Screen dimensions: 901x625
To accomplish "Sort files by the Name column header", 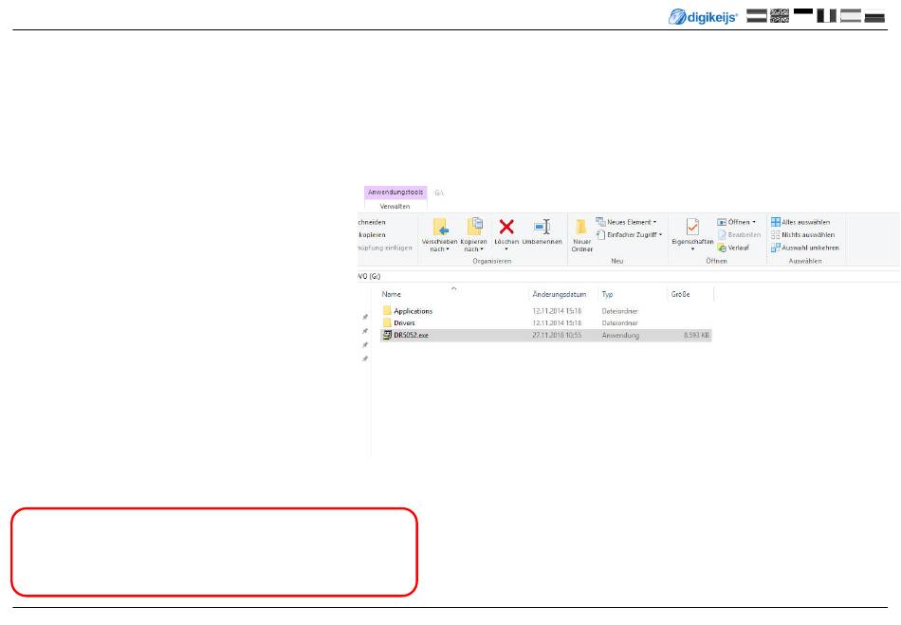I will tap(392, 295).
